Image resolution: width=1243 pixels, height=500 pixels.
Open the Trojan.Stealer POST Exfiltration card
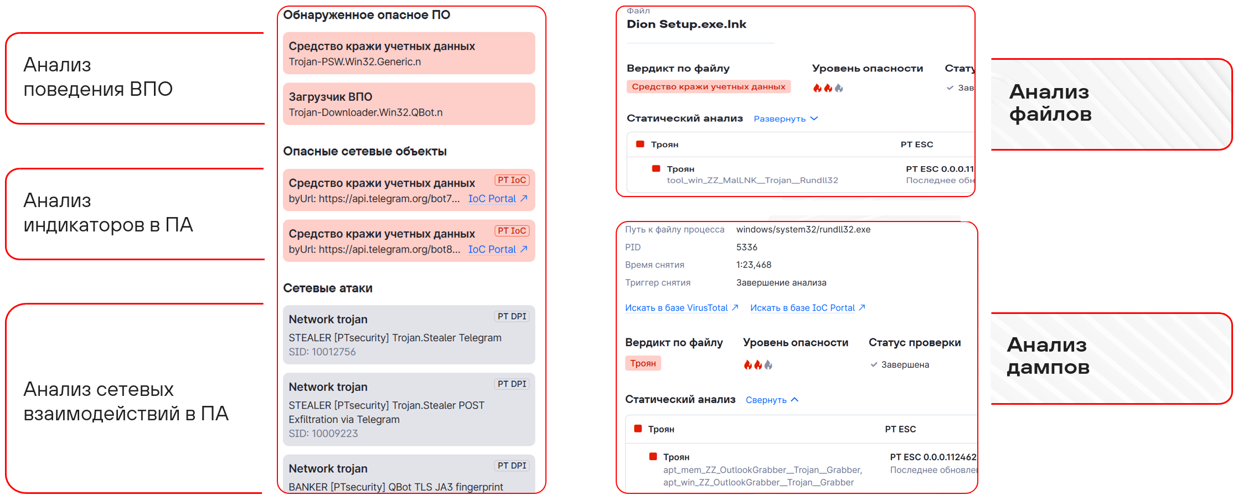pos(409,409)
